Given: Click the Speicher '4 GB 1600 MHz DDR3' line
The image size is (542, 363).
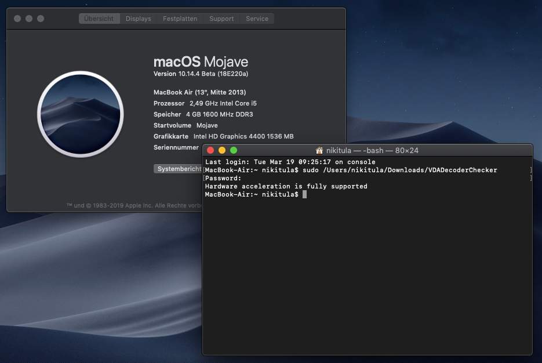Looking at the screenshot, I should point(203,114).
